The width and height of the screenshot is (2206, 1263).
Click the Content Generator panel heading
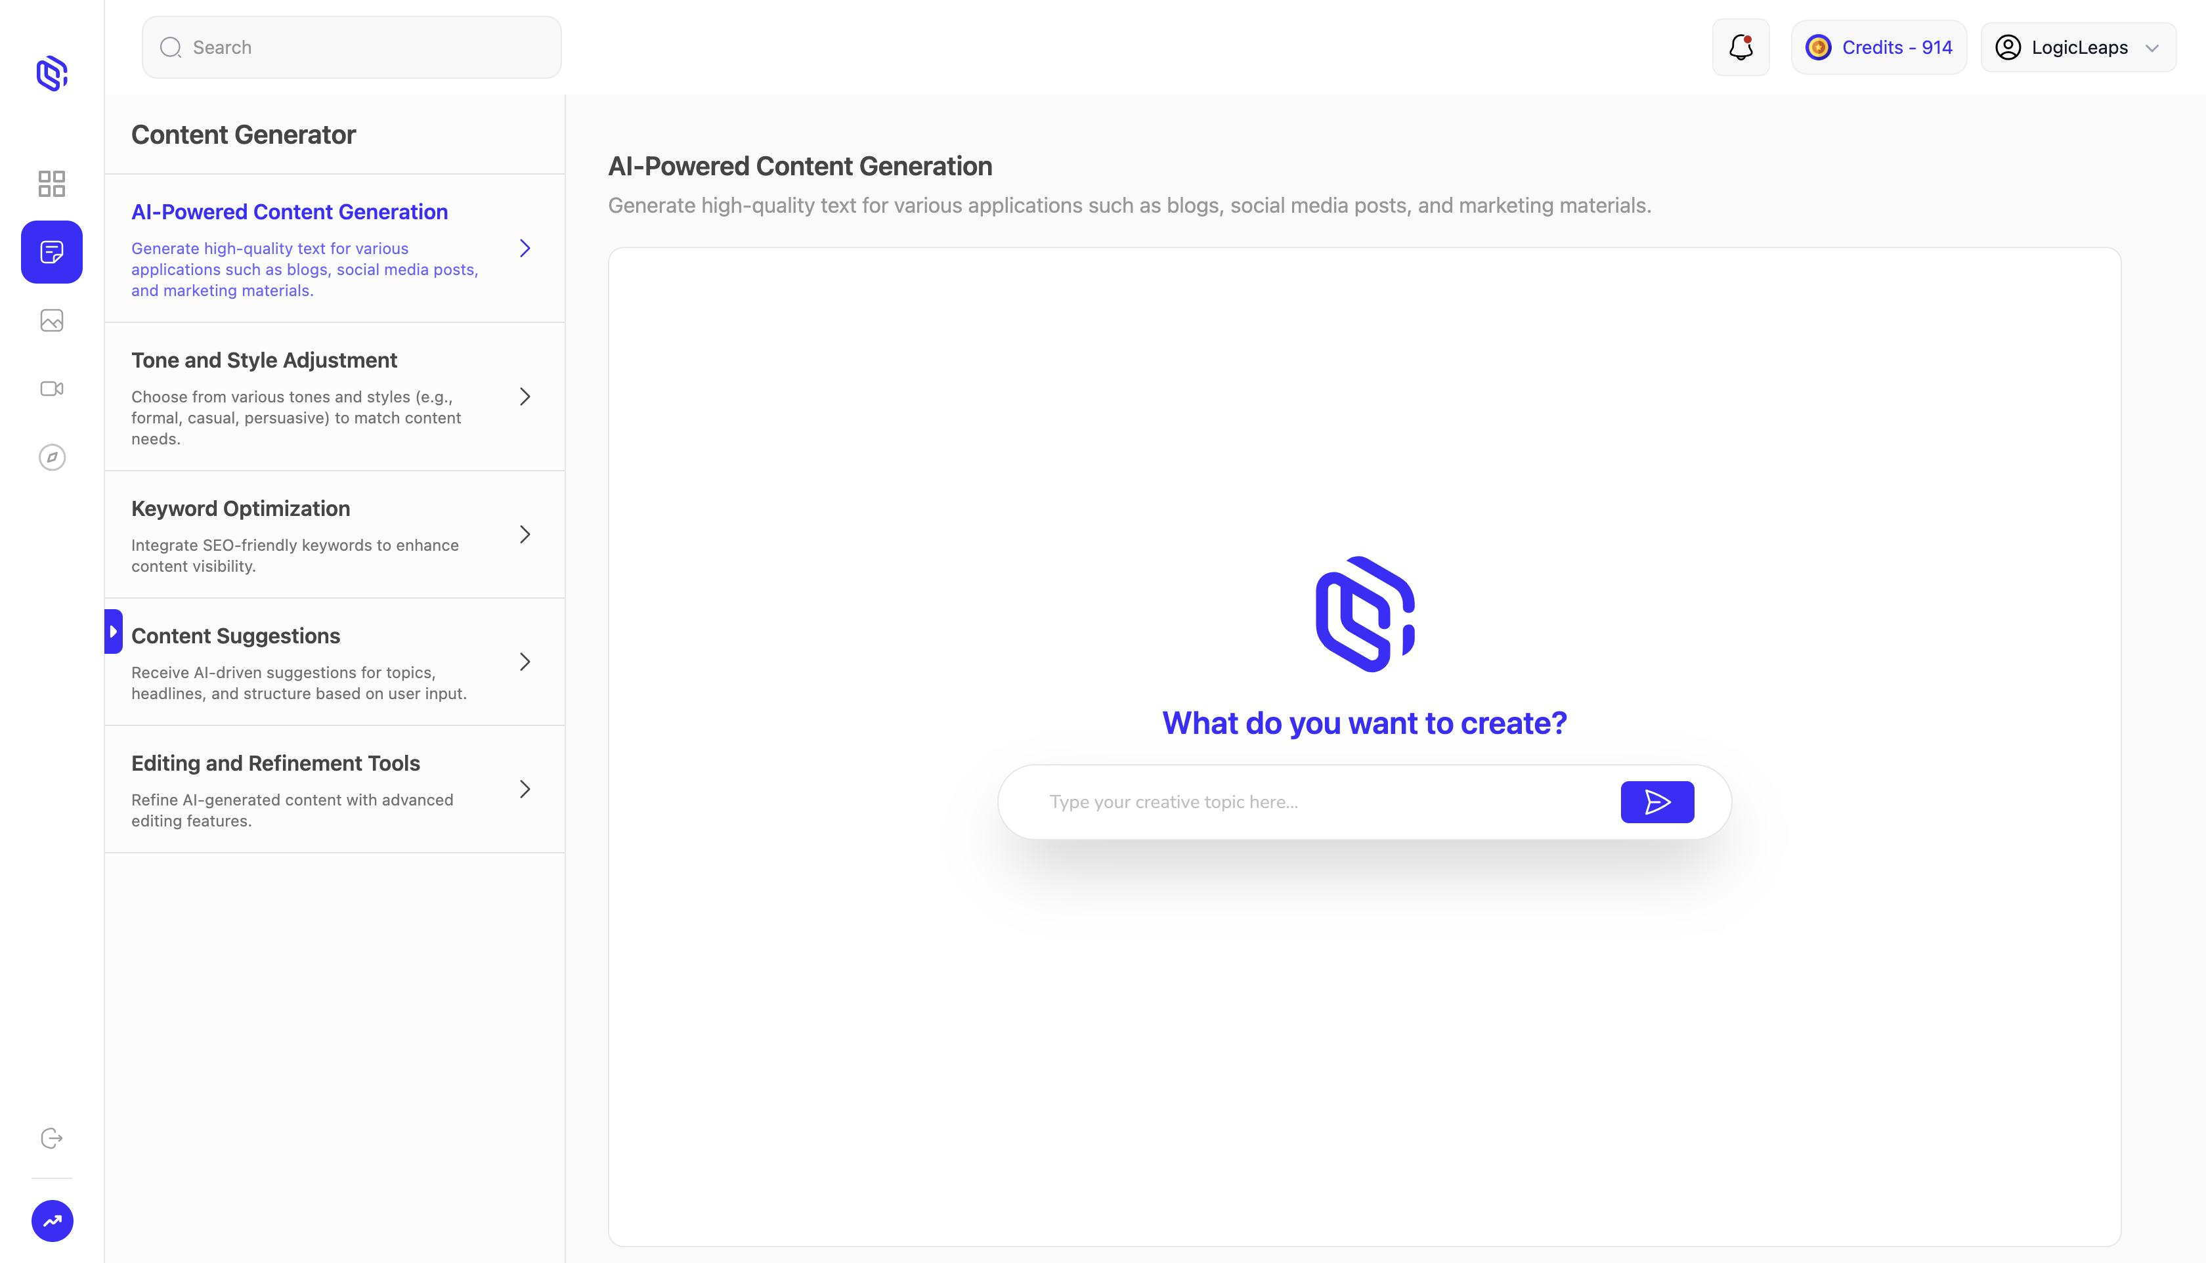(244, 135)
